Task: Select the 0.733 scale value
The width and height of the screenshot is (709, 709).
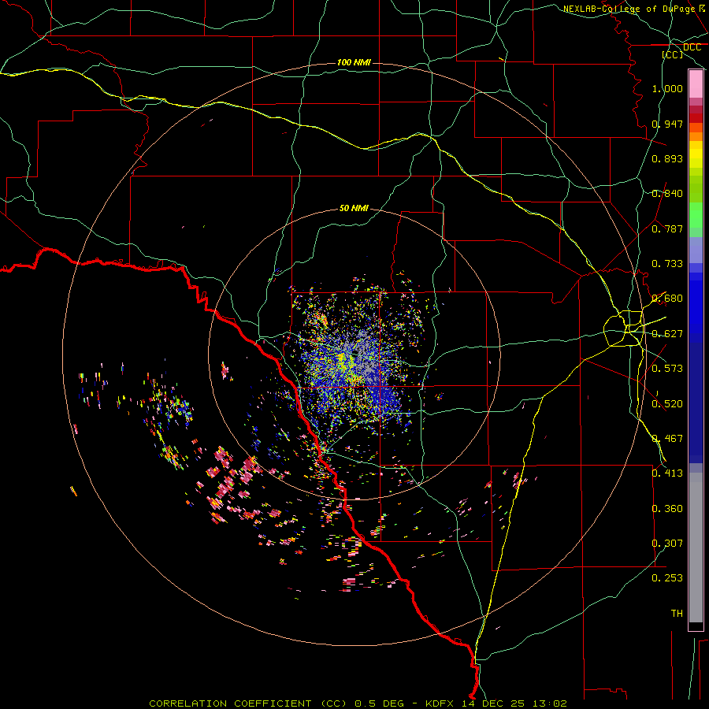Action: point(667,264)
